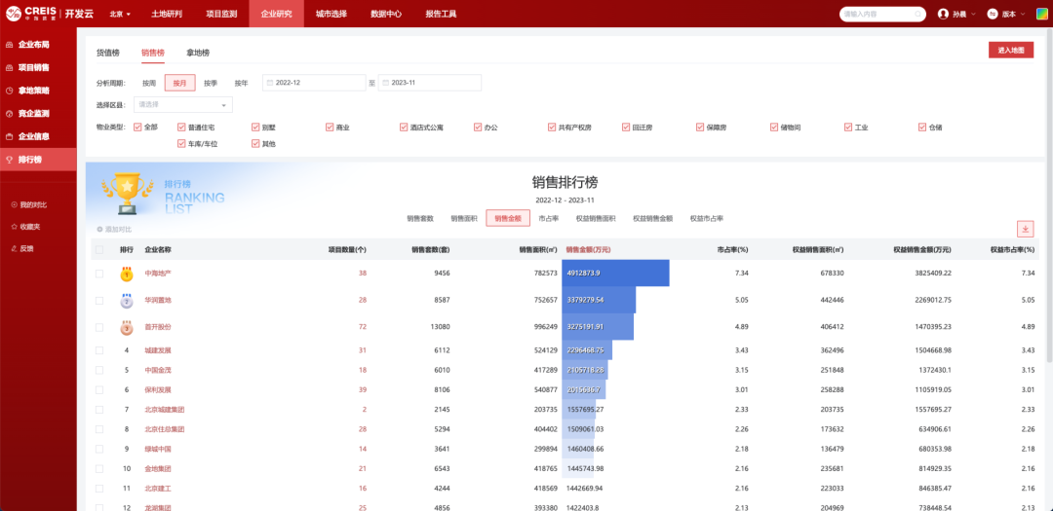Screen dimensions: 1053x511
Task: Click 中海地产 sales amount bar 4912873.9
Action: click(616, 273)
